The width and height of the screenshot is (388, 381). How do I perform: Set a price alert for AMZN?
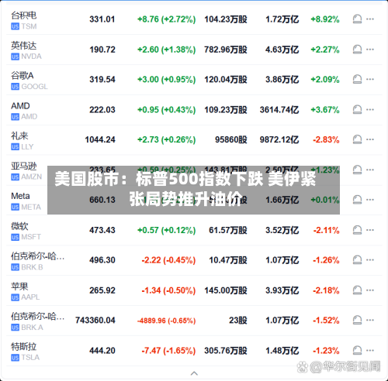pos(357,170)
